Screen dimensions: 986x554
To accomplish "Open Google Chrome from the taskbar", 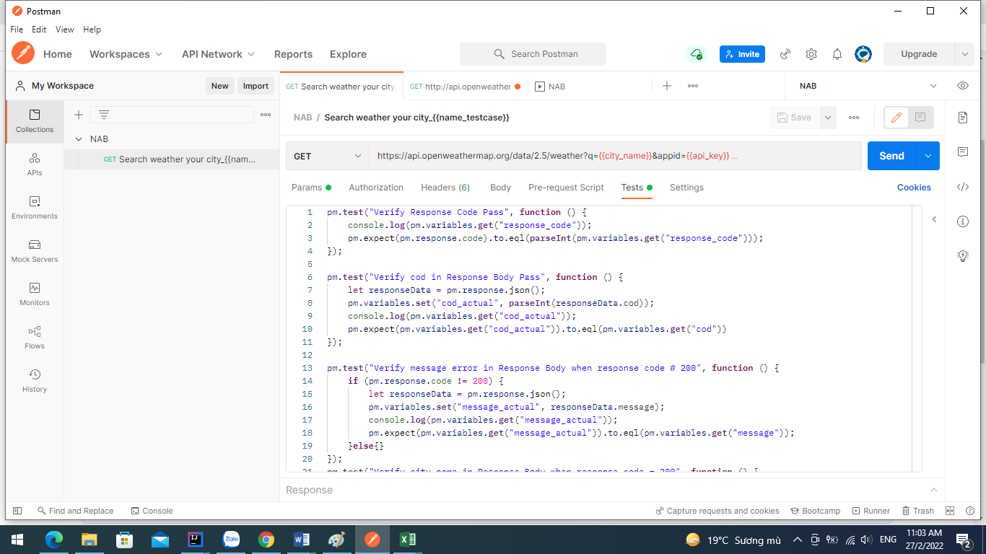I will click(x=266, y=540).
